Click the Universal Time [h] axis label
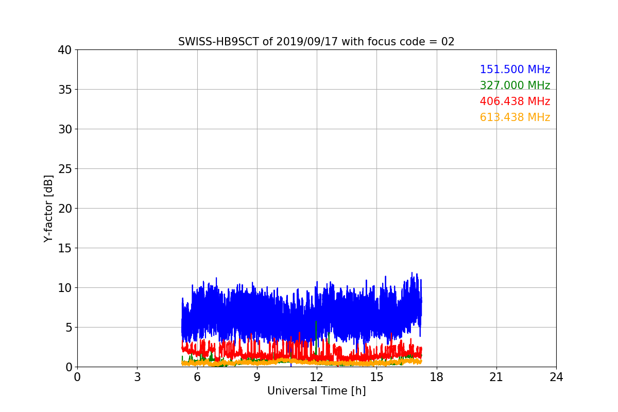The image size is (618, 412). tap(316, 391)
